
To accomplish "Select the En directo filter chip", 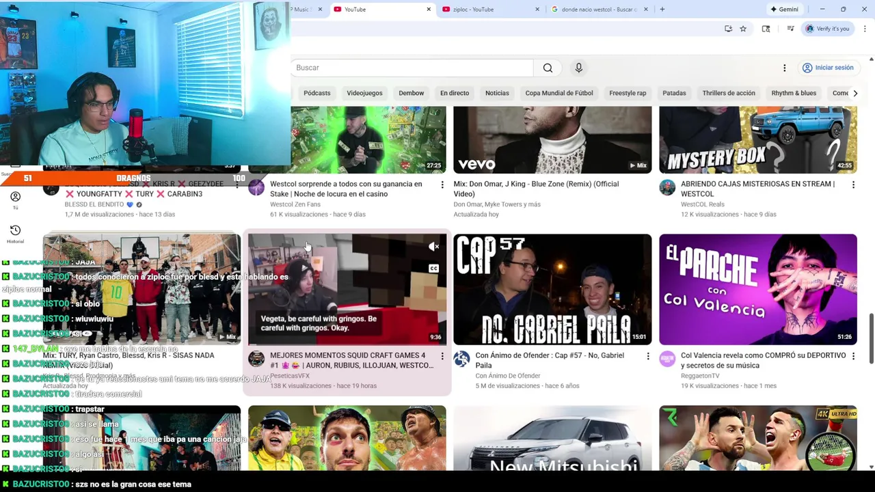I will (455, 93).
